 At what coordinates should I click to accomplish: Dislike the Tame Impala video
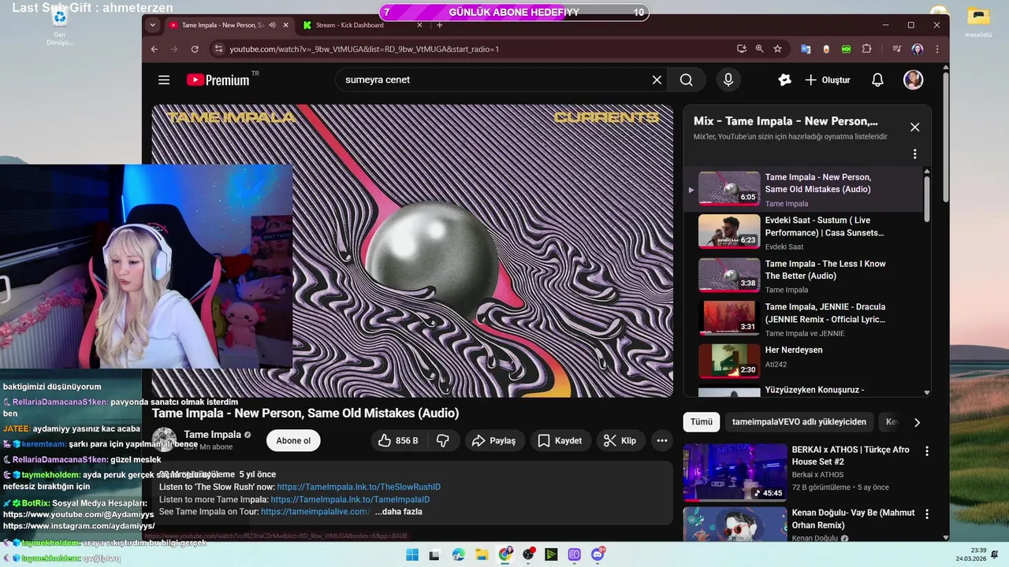pos(443,441)
